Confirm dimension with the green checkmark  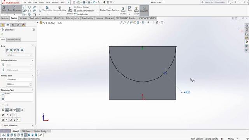(2, 34)
